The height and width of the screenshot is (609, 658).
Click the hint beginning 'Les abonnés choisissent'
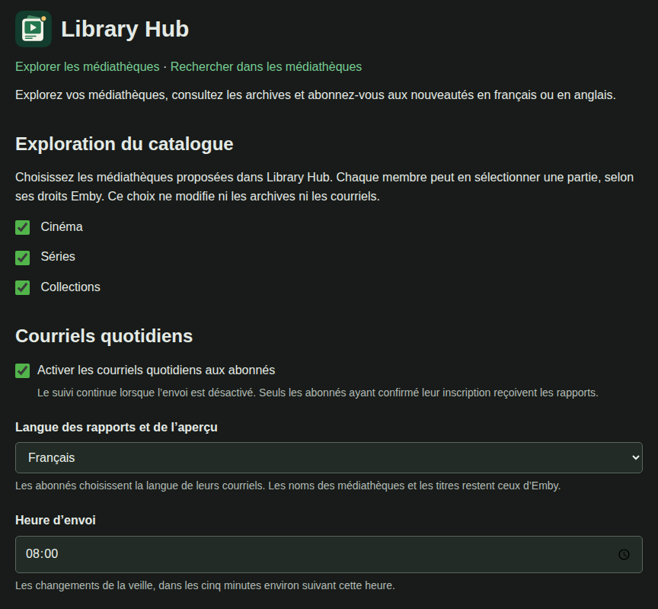[288, 486]
